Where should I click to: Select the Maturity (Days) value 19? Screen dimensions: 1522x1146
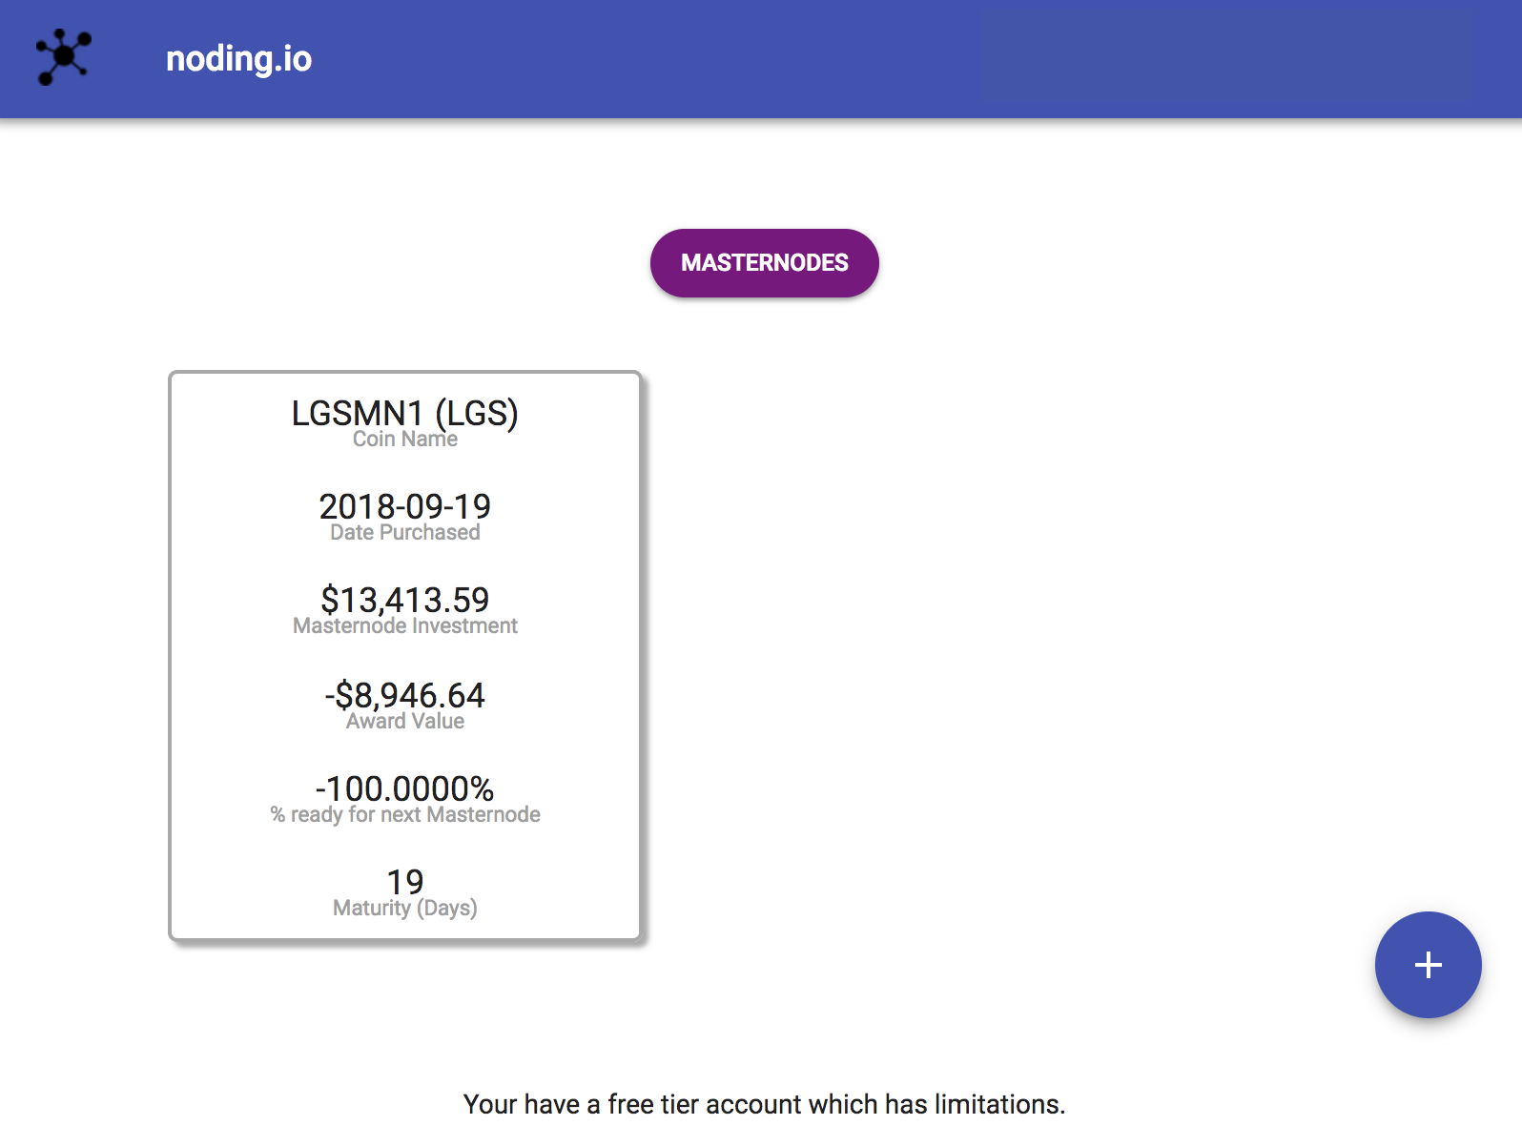404,881
